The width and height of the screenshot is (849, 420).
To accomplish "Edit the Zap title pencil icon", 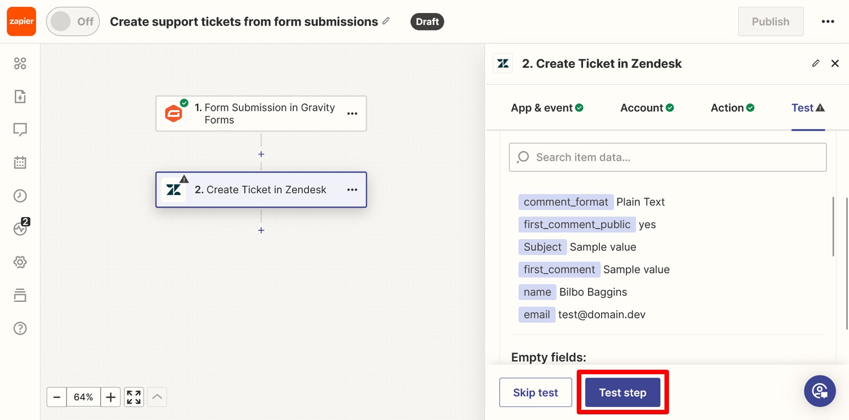I will tap(386, 21).
